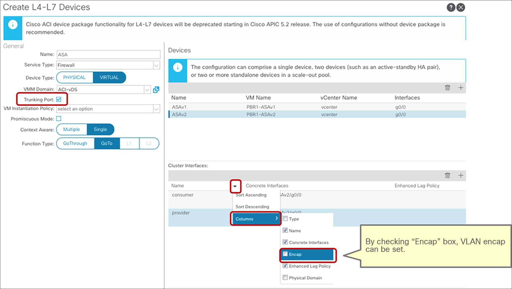Select the consumer cluster interface row
The width and height of the screenshot is (512, 289).
[x=317, y=199]
